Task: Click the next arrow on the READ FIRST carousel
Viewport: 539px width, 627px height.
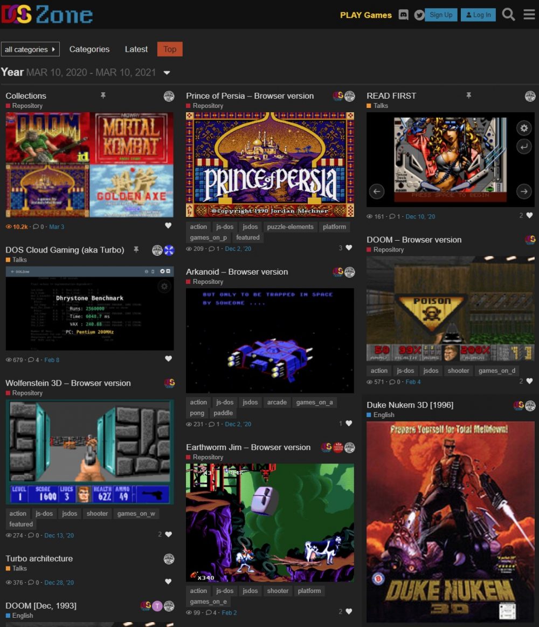Action: pos(524,192)
